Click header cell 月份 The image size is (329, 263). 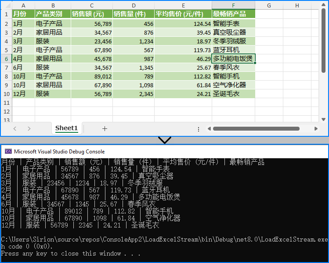pyautogui.click(x=23, y=14)
